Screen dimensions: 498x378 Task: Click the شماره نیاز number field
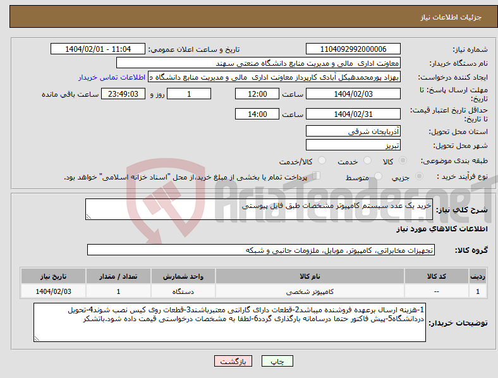[353, 49]
